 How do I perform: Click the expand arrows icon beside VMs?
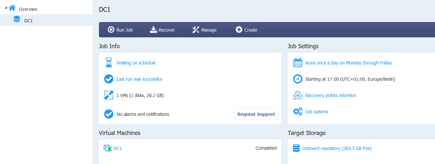point(109,95)
